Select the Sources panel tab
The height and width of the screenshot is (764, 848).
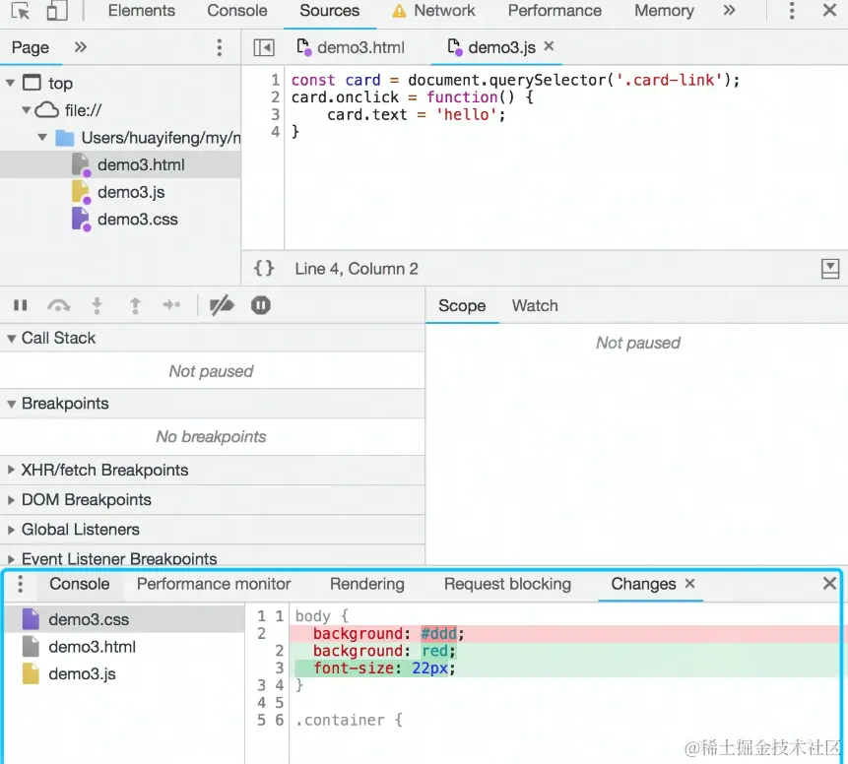329,10
